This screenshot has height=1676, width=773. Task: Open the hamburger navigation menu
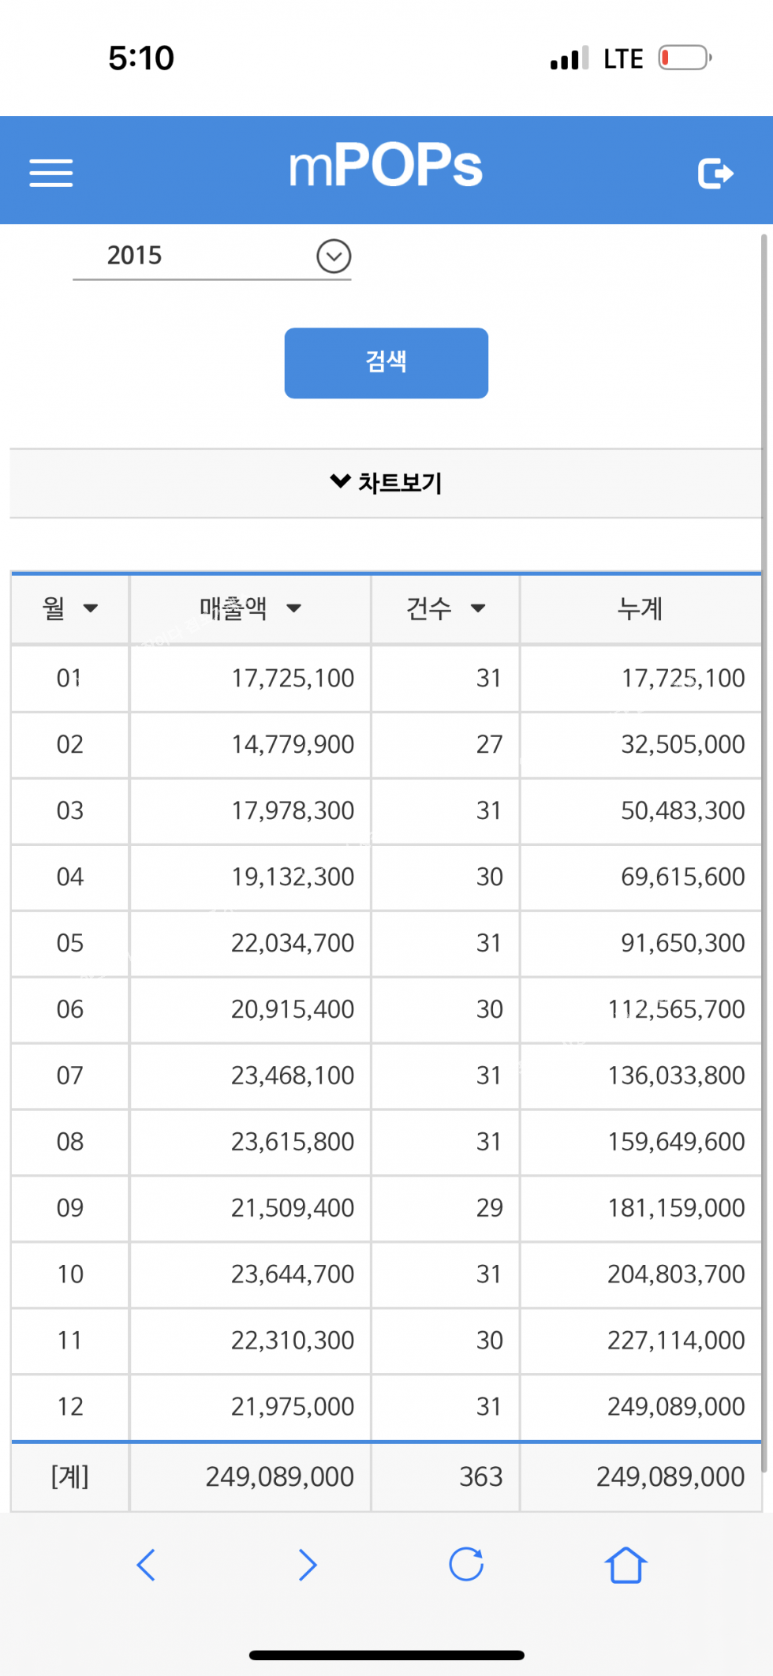click(x=51, y=173)
